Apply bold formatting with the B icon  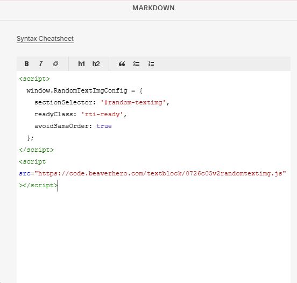(26, 64)
